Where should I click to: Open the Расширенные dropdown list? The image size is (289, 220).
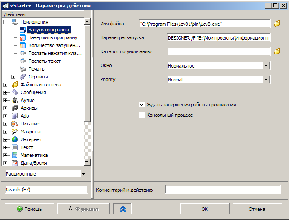click(83, 174)
